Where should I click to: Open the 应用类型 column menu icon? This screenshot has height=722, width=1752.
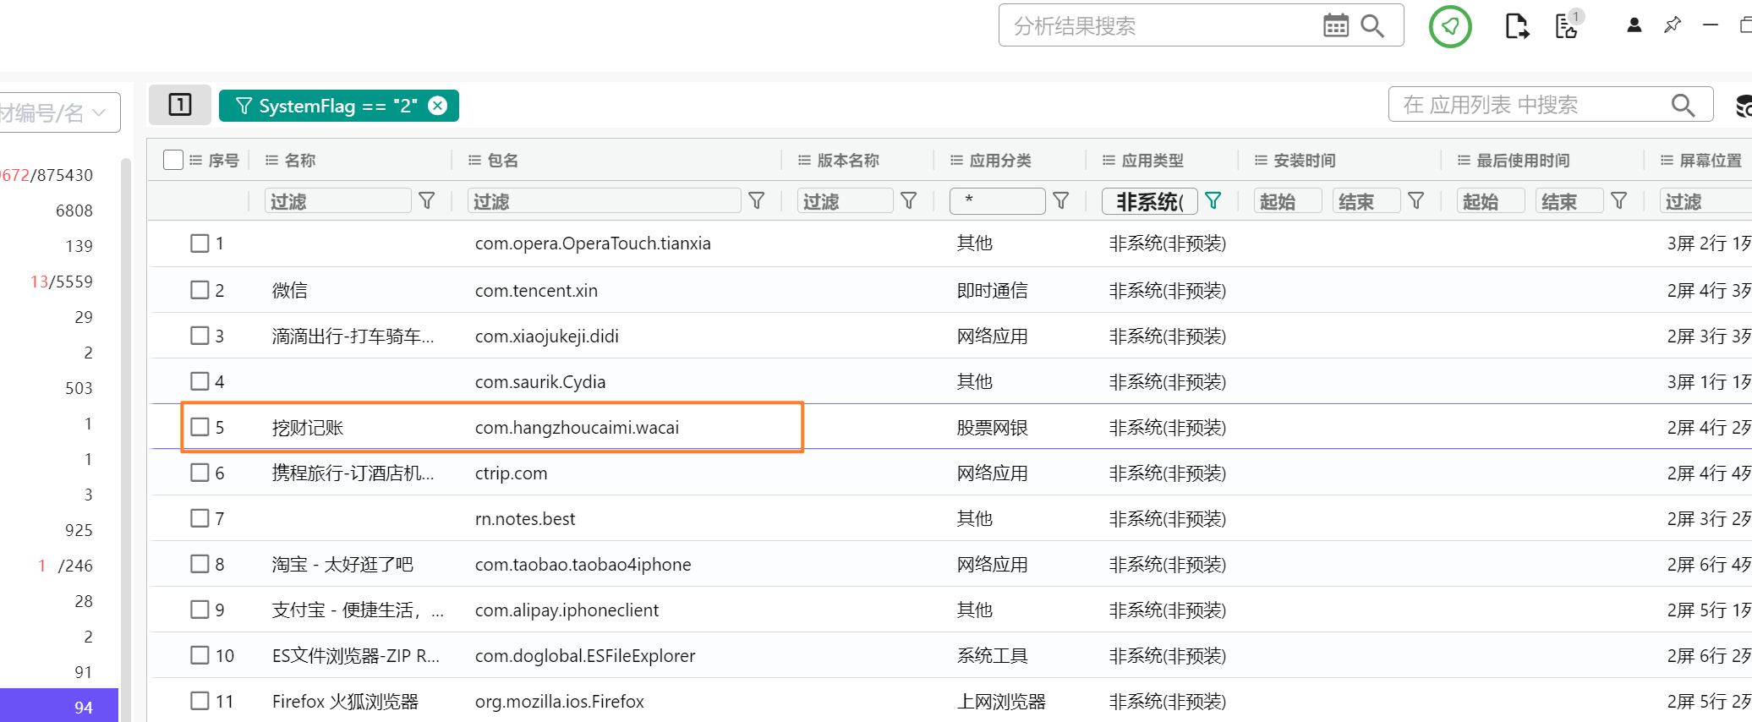tap(1109, 160)
